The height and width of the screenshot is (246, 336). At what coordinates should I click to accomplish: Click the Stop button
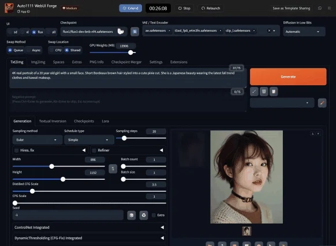point(184,8)
